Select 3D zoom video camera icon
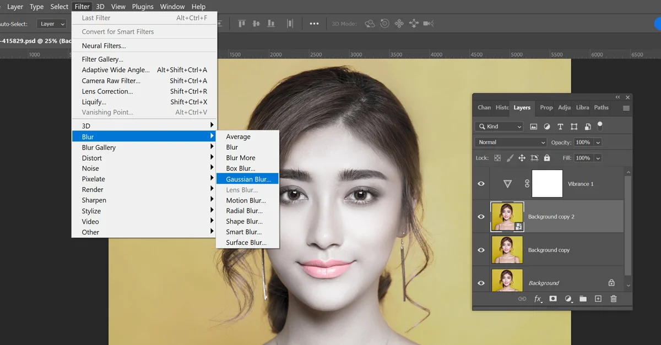661x345 pixels. (429, 24)
